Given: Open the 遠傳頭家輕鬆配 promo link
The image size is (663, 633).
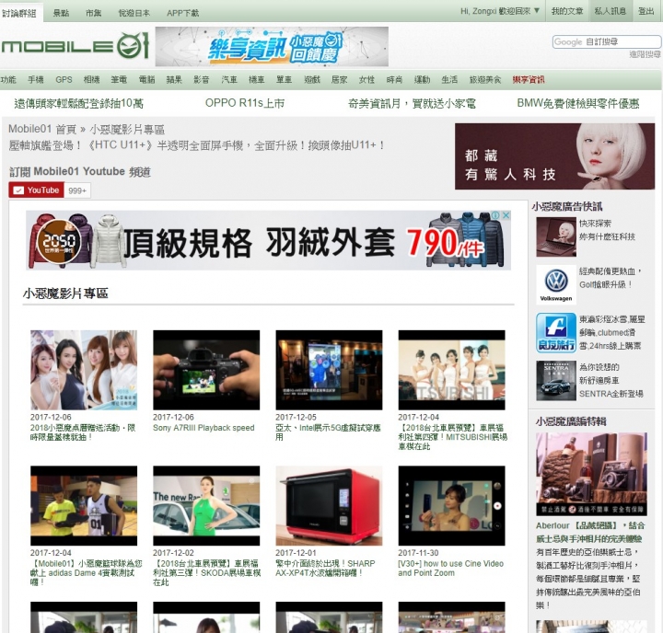Looking at the screenshot, I should [x=78, y=103].
